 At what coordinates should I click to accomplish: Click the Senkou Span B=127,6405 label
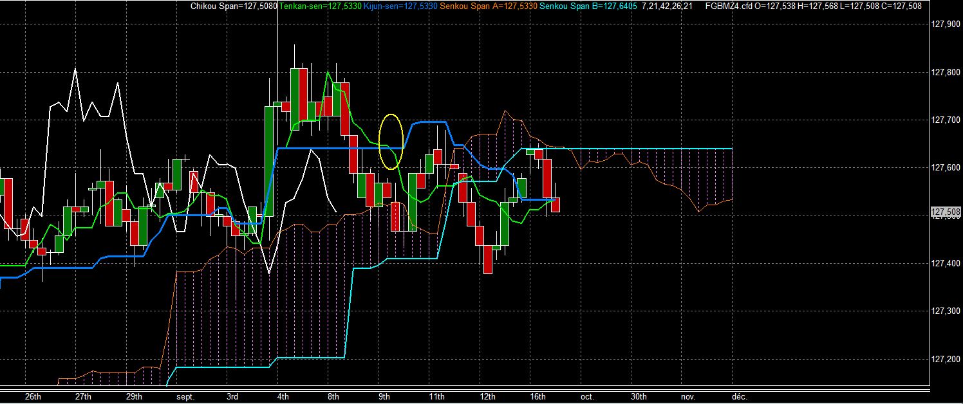tap(588, 6)
